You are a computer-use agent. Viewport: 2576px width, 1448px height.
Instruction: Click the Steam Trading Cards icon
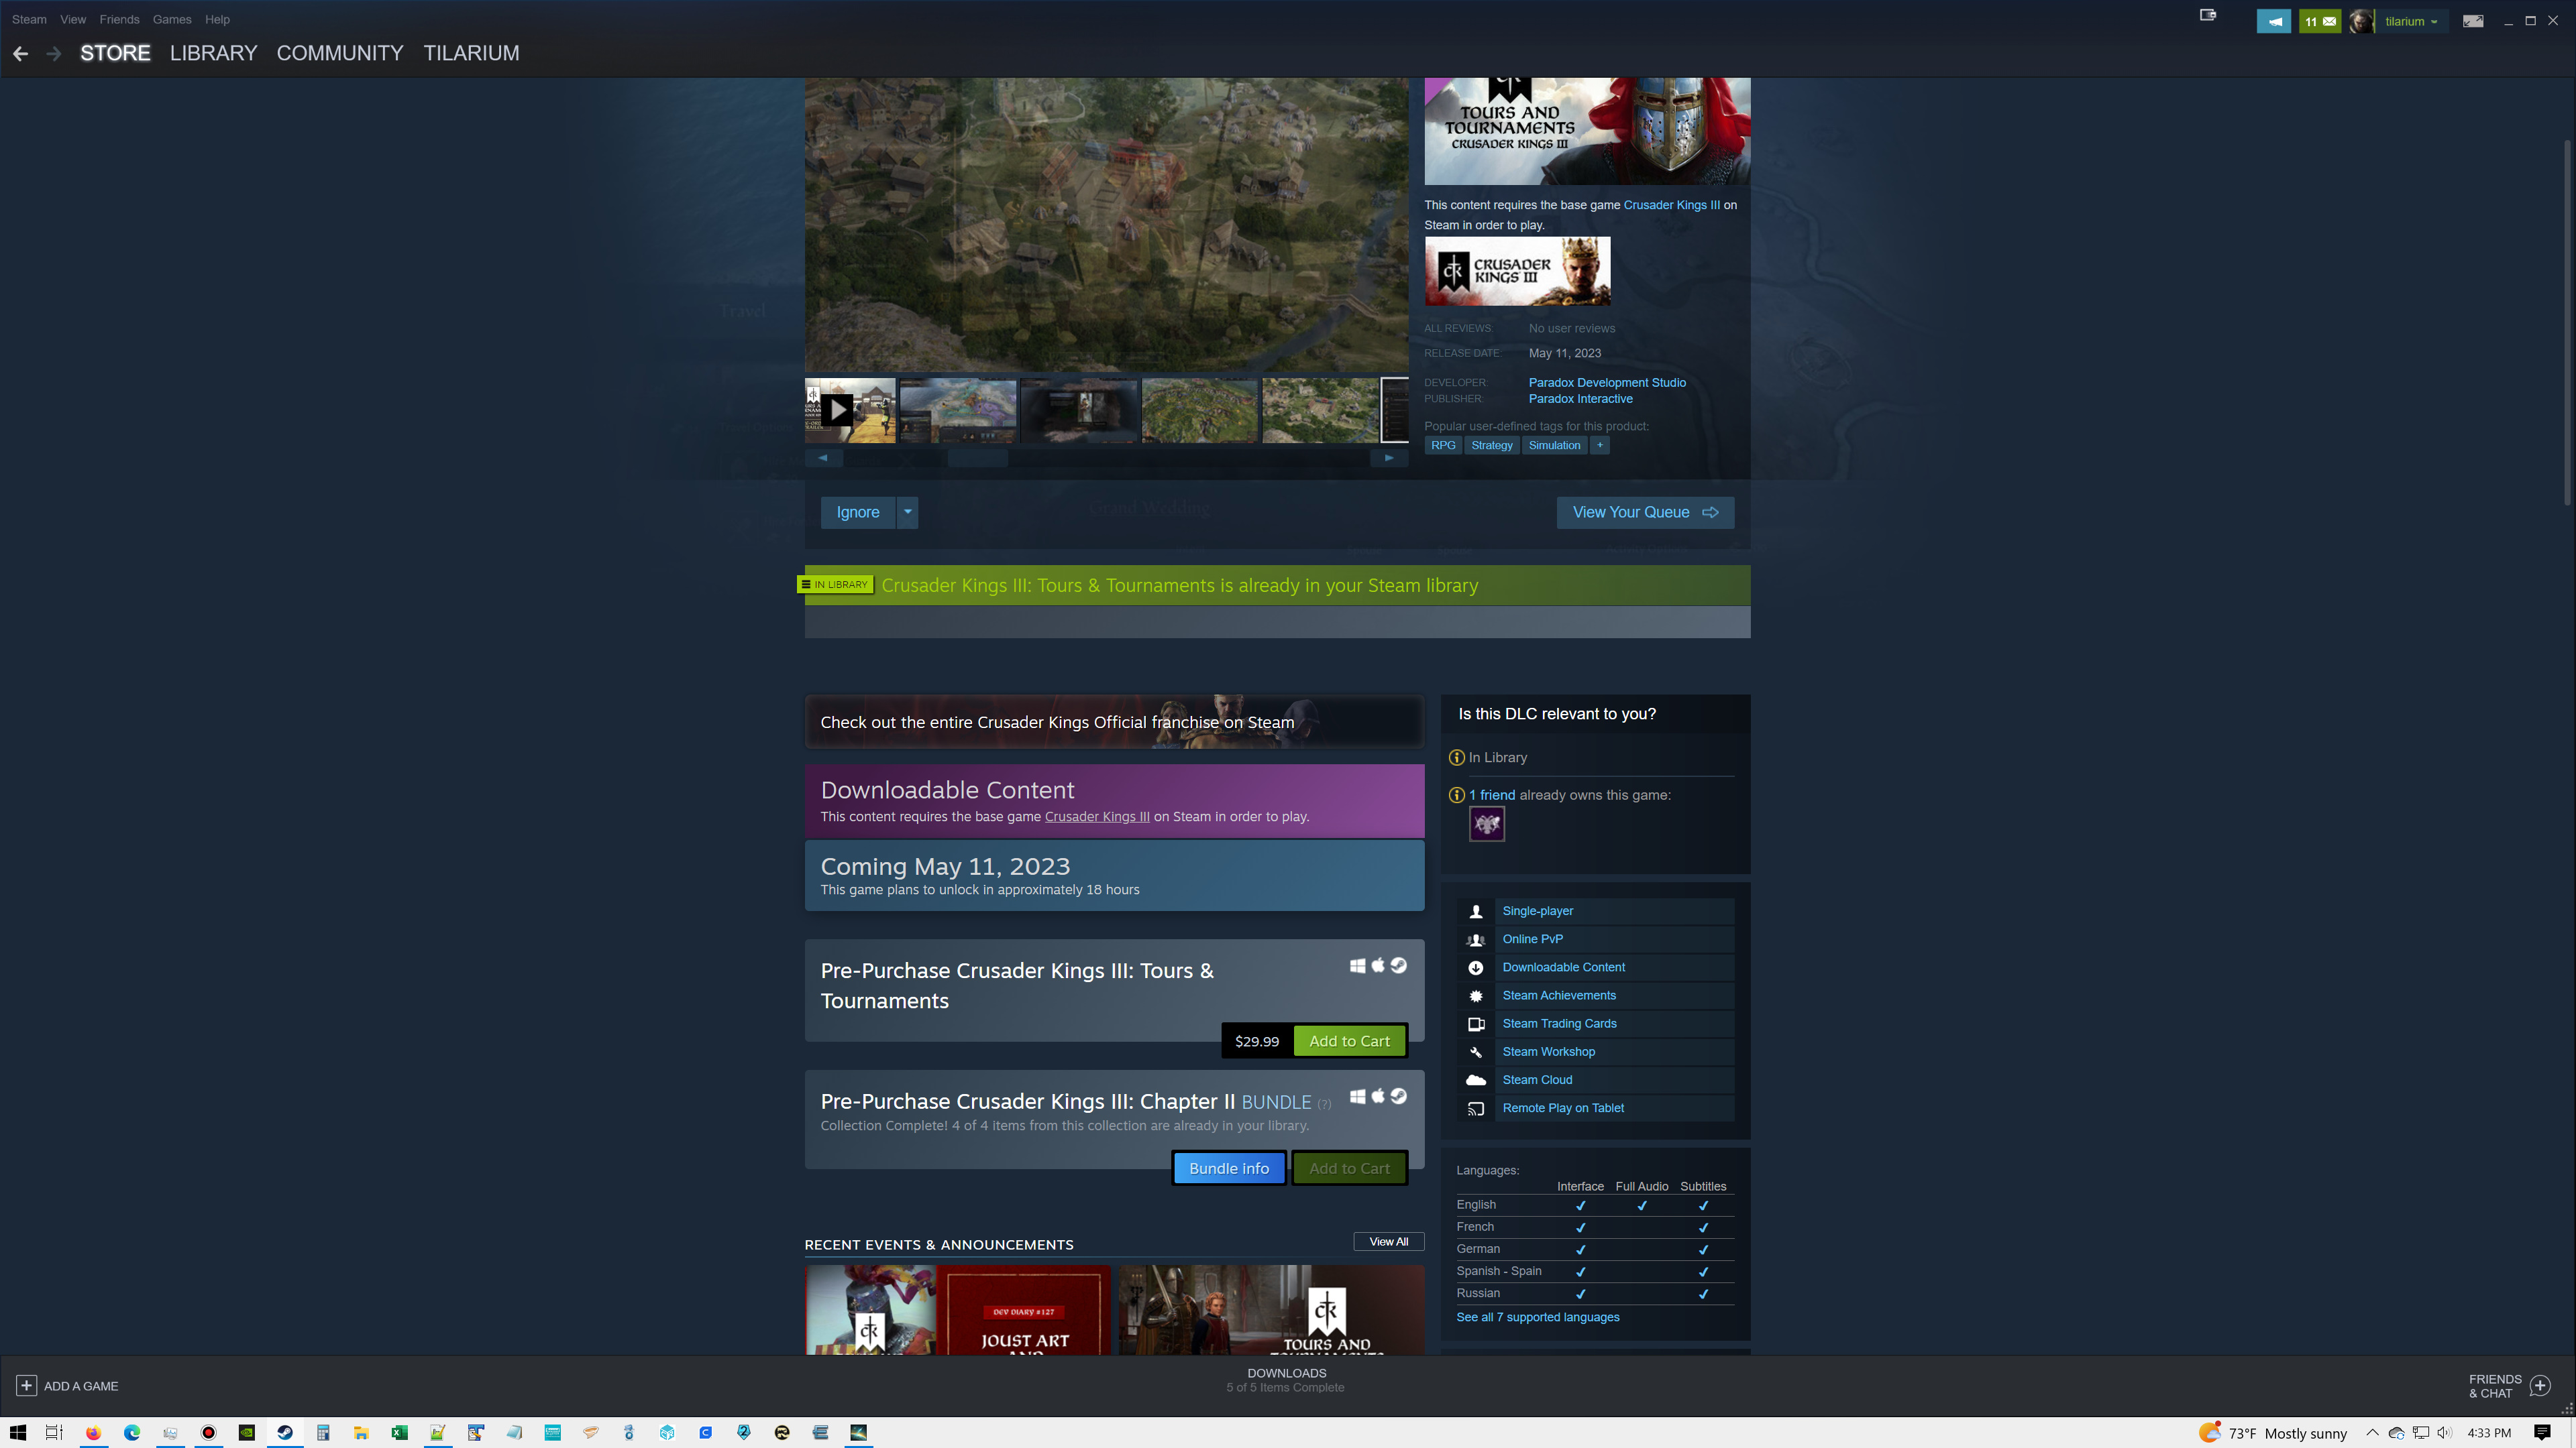point(1476,1023)
